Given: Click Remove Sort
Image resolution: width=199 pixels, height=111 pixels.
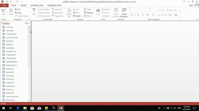Looking at the screenshot, I should [44, 16].
